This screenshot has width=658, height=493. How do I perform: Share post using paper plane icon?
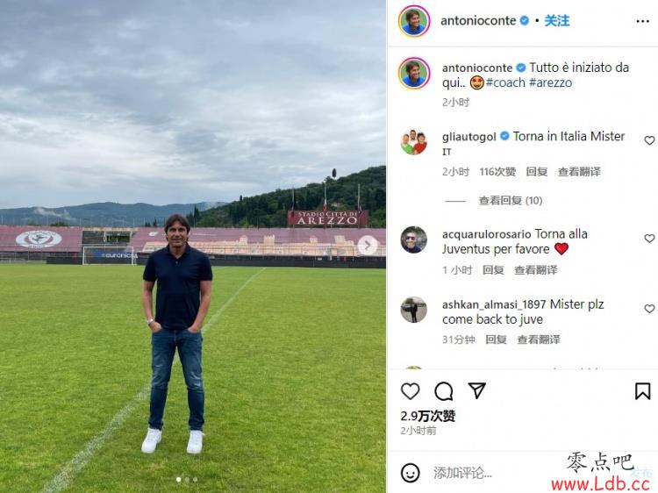tap(476, 390)
